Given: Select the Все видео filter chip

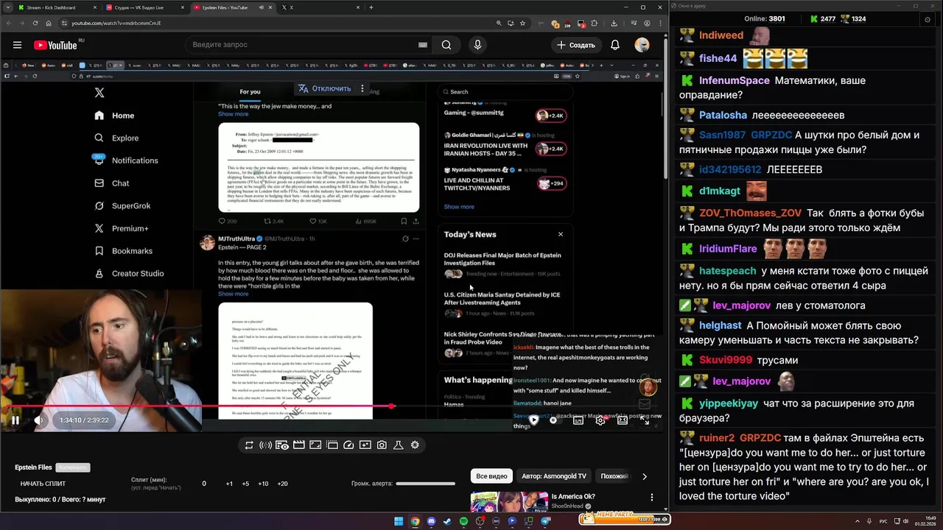Looking at the screenshot, I should point(491,476).
